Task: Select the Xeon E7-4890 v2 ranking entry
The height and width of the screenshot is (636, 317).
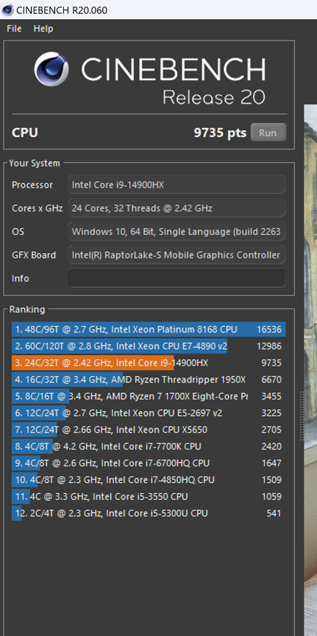Action: click(149, 346)
